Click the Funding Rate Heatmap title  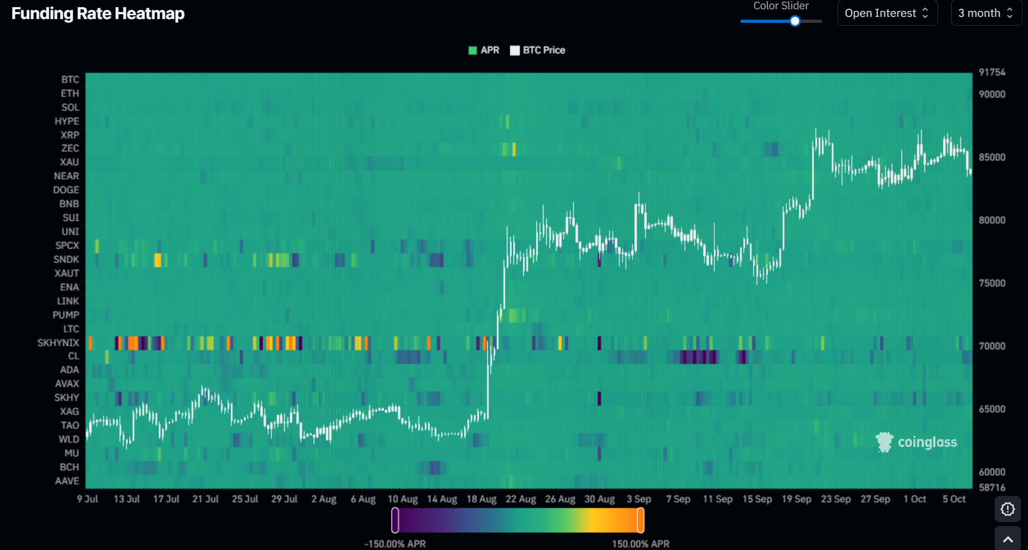tap(98, 14)
